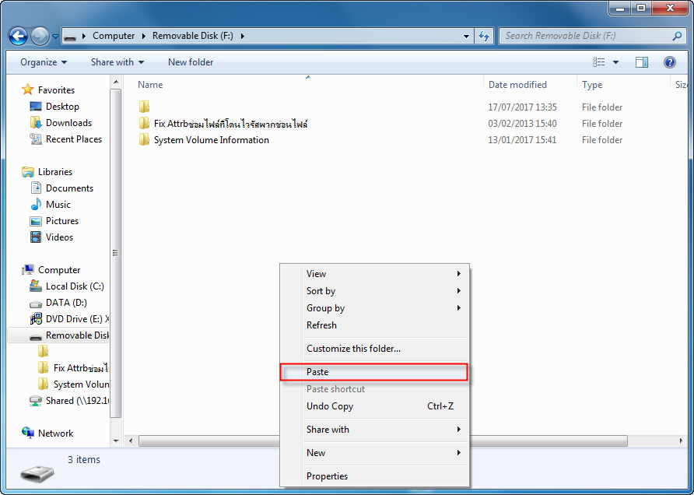Click the Forward navigation arrow
The height and width of the screenshot is (495, 694).
[x=40, y=36]
